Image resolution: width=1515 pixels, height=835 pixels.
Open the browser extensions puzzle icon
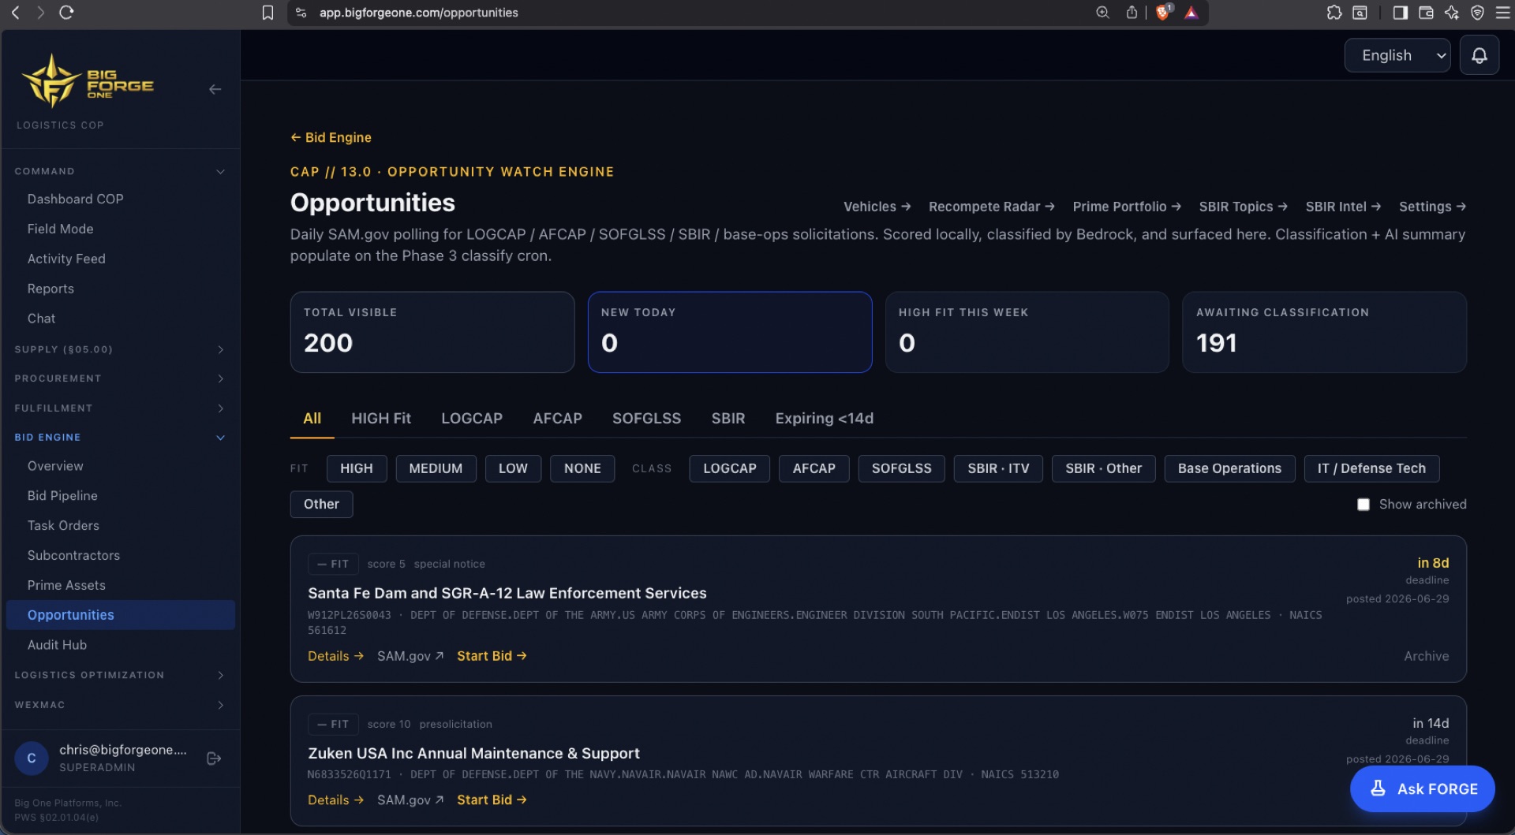[x=1334, y=13]
